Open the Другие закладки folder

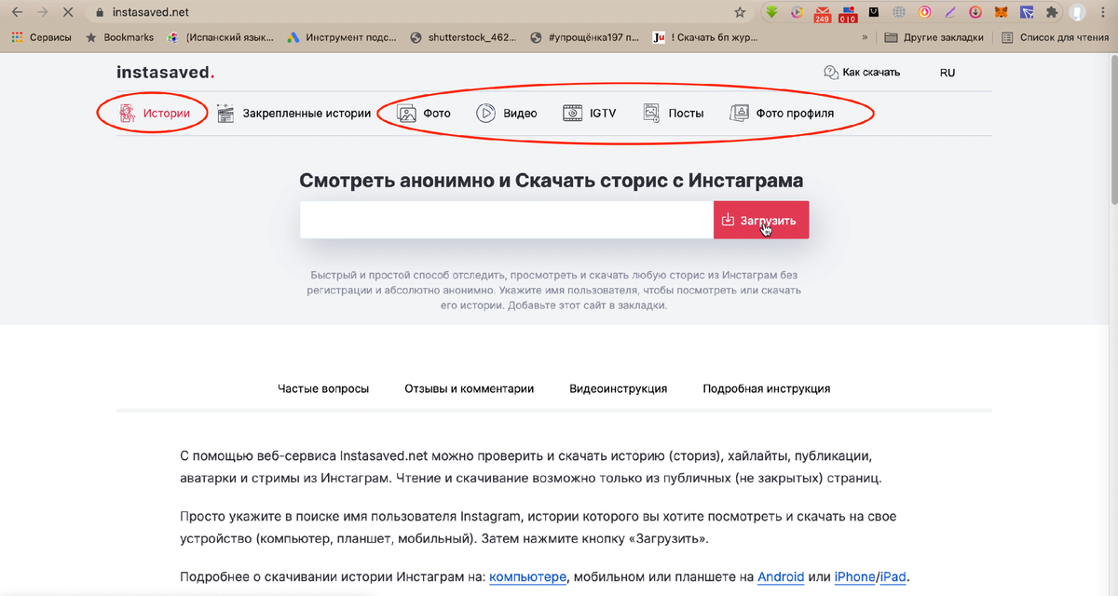pyautogui.click(x=934, y=38)
